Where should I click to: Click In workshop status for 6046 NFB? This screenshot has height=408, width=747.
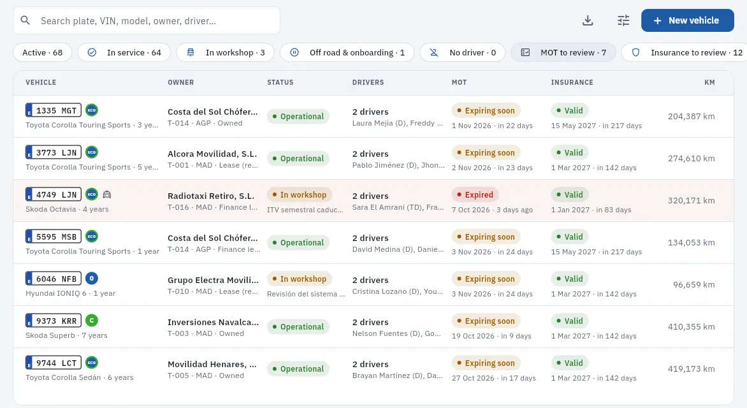299,279
